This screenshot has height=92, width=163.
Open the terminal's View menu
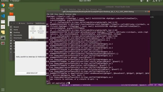coord(56,14)
